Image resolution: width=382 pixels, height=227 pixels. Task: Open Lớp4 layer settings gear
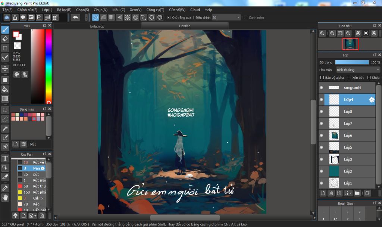click(x=372, y=100)
